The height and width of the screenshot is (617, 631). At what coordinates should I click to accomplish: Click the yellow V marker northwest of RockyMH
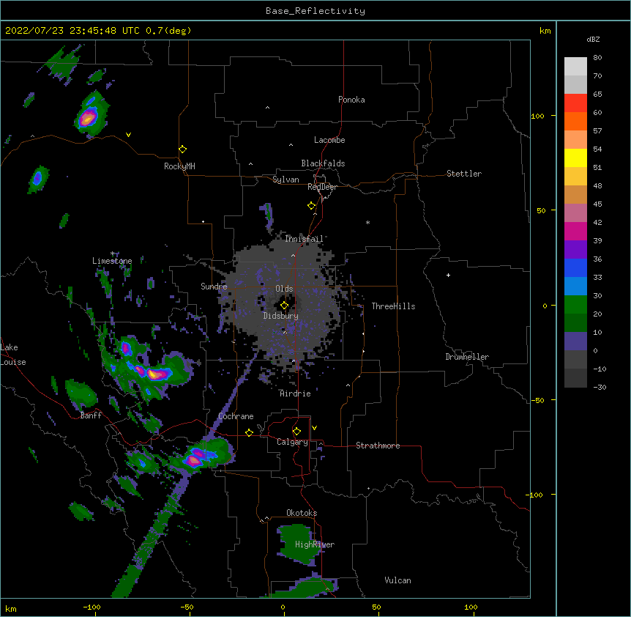(128, 135)
